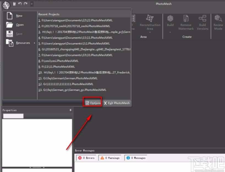This screenshot has height=172, width=225.
Task: Pin the Properties panel
Action: pos(70,110)
